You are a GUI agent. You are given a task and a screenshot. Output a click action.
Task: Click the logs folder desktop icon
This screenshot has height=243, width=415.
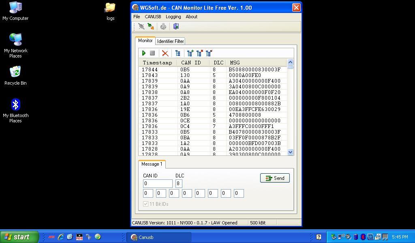tap(110, 11)
